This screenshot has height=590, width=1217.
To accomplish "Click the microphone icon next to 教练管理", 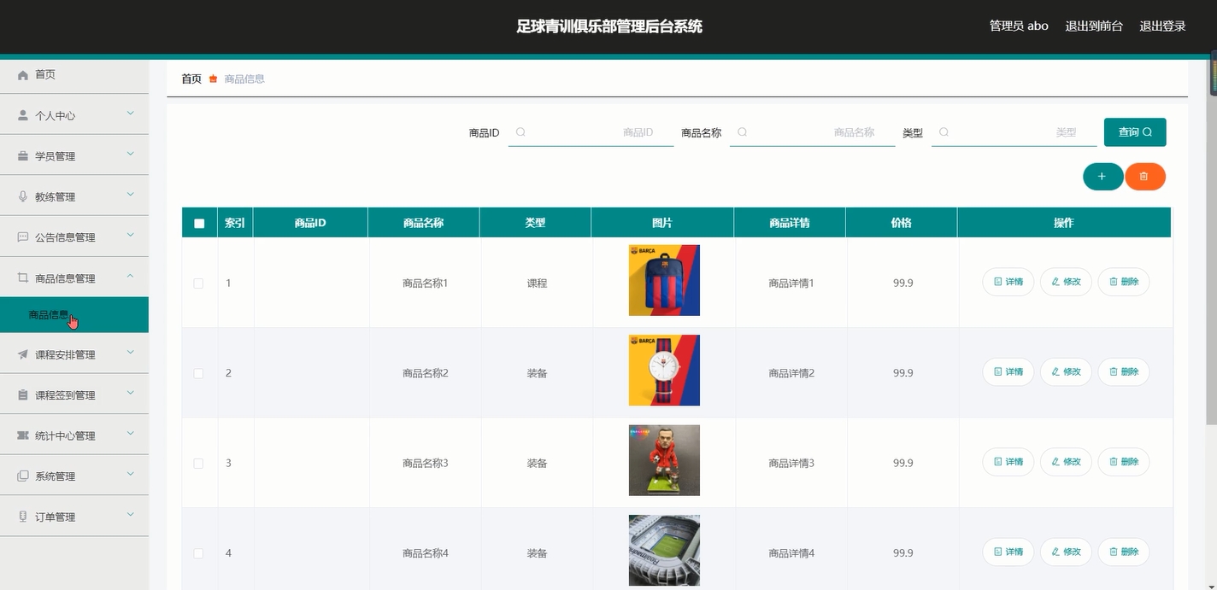I will click(x=23, y=196).
